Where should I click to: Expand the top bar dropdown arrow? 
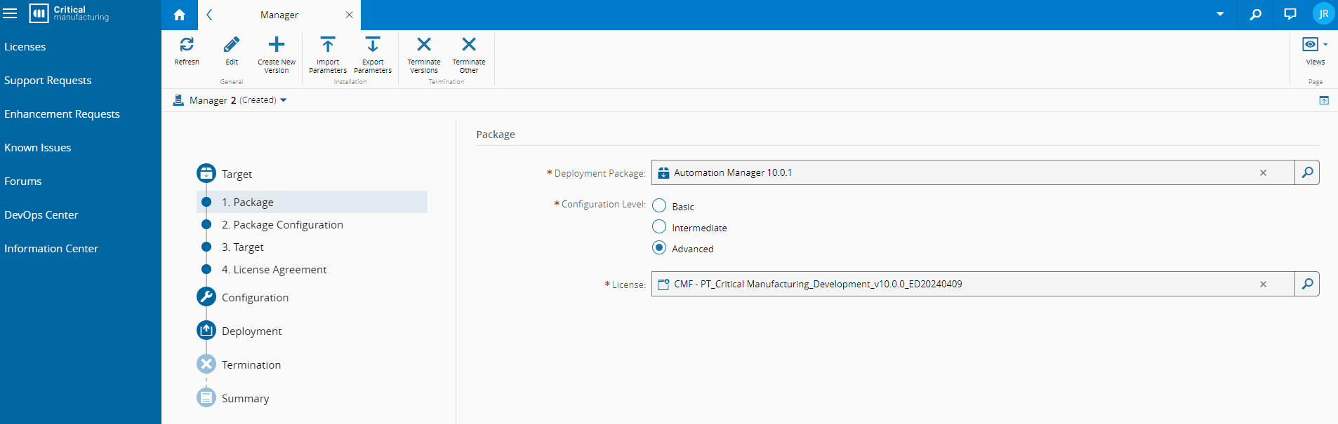click(x=1220, y=14)
